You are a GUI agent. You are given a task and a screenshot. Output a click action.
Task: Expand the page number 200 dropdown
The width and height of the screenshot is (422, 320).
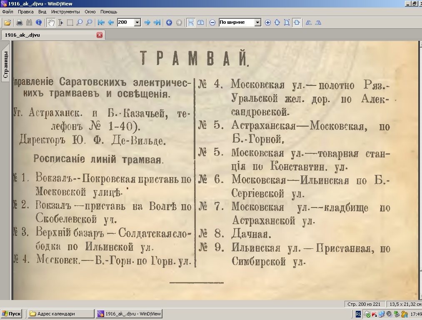[x=137, y=22]
